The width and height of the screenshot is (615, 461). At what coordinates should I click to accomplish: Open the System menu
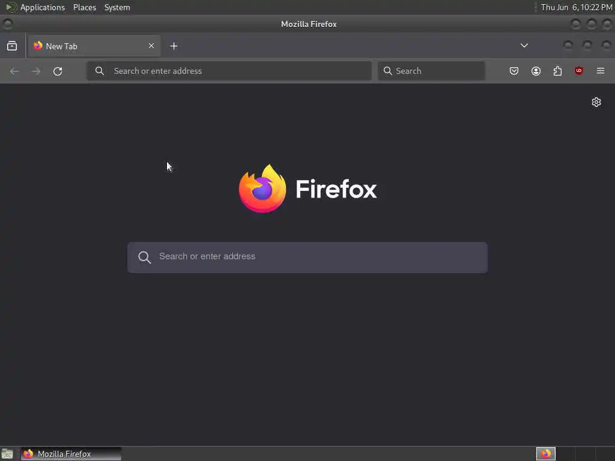[117, 7]
